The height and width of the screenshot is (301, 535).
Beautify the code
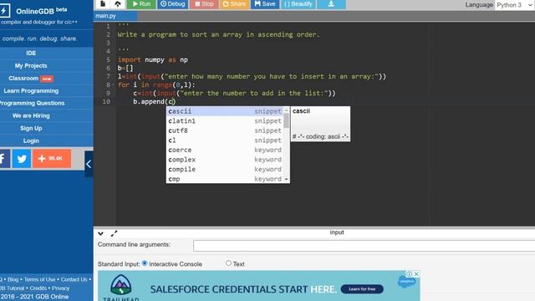tap(298, 3)
